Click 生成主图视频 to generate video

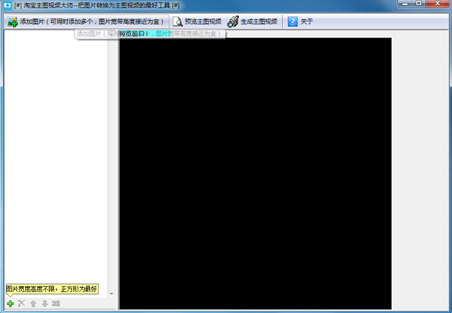[x=252, y=22]
